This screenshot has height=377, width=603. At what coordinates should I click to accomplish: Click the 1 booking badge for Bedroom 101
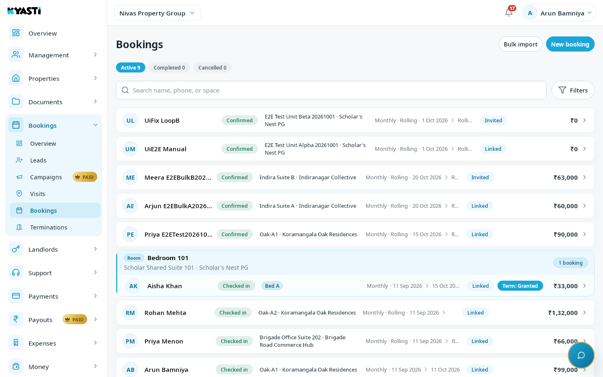click(x=570, y=263)
